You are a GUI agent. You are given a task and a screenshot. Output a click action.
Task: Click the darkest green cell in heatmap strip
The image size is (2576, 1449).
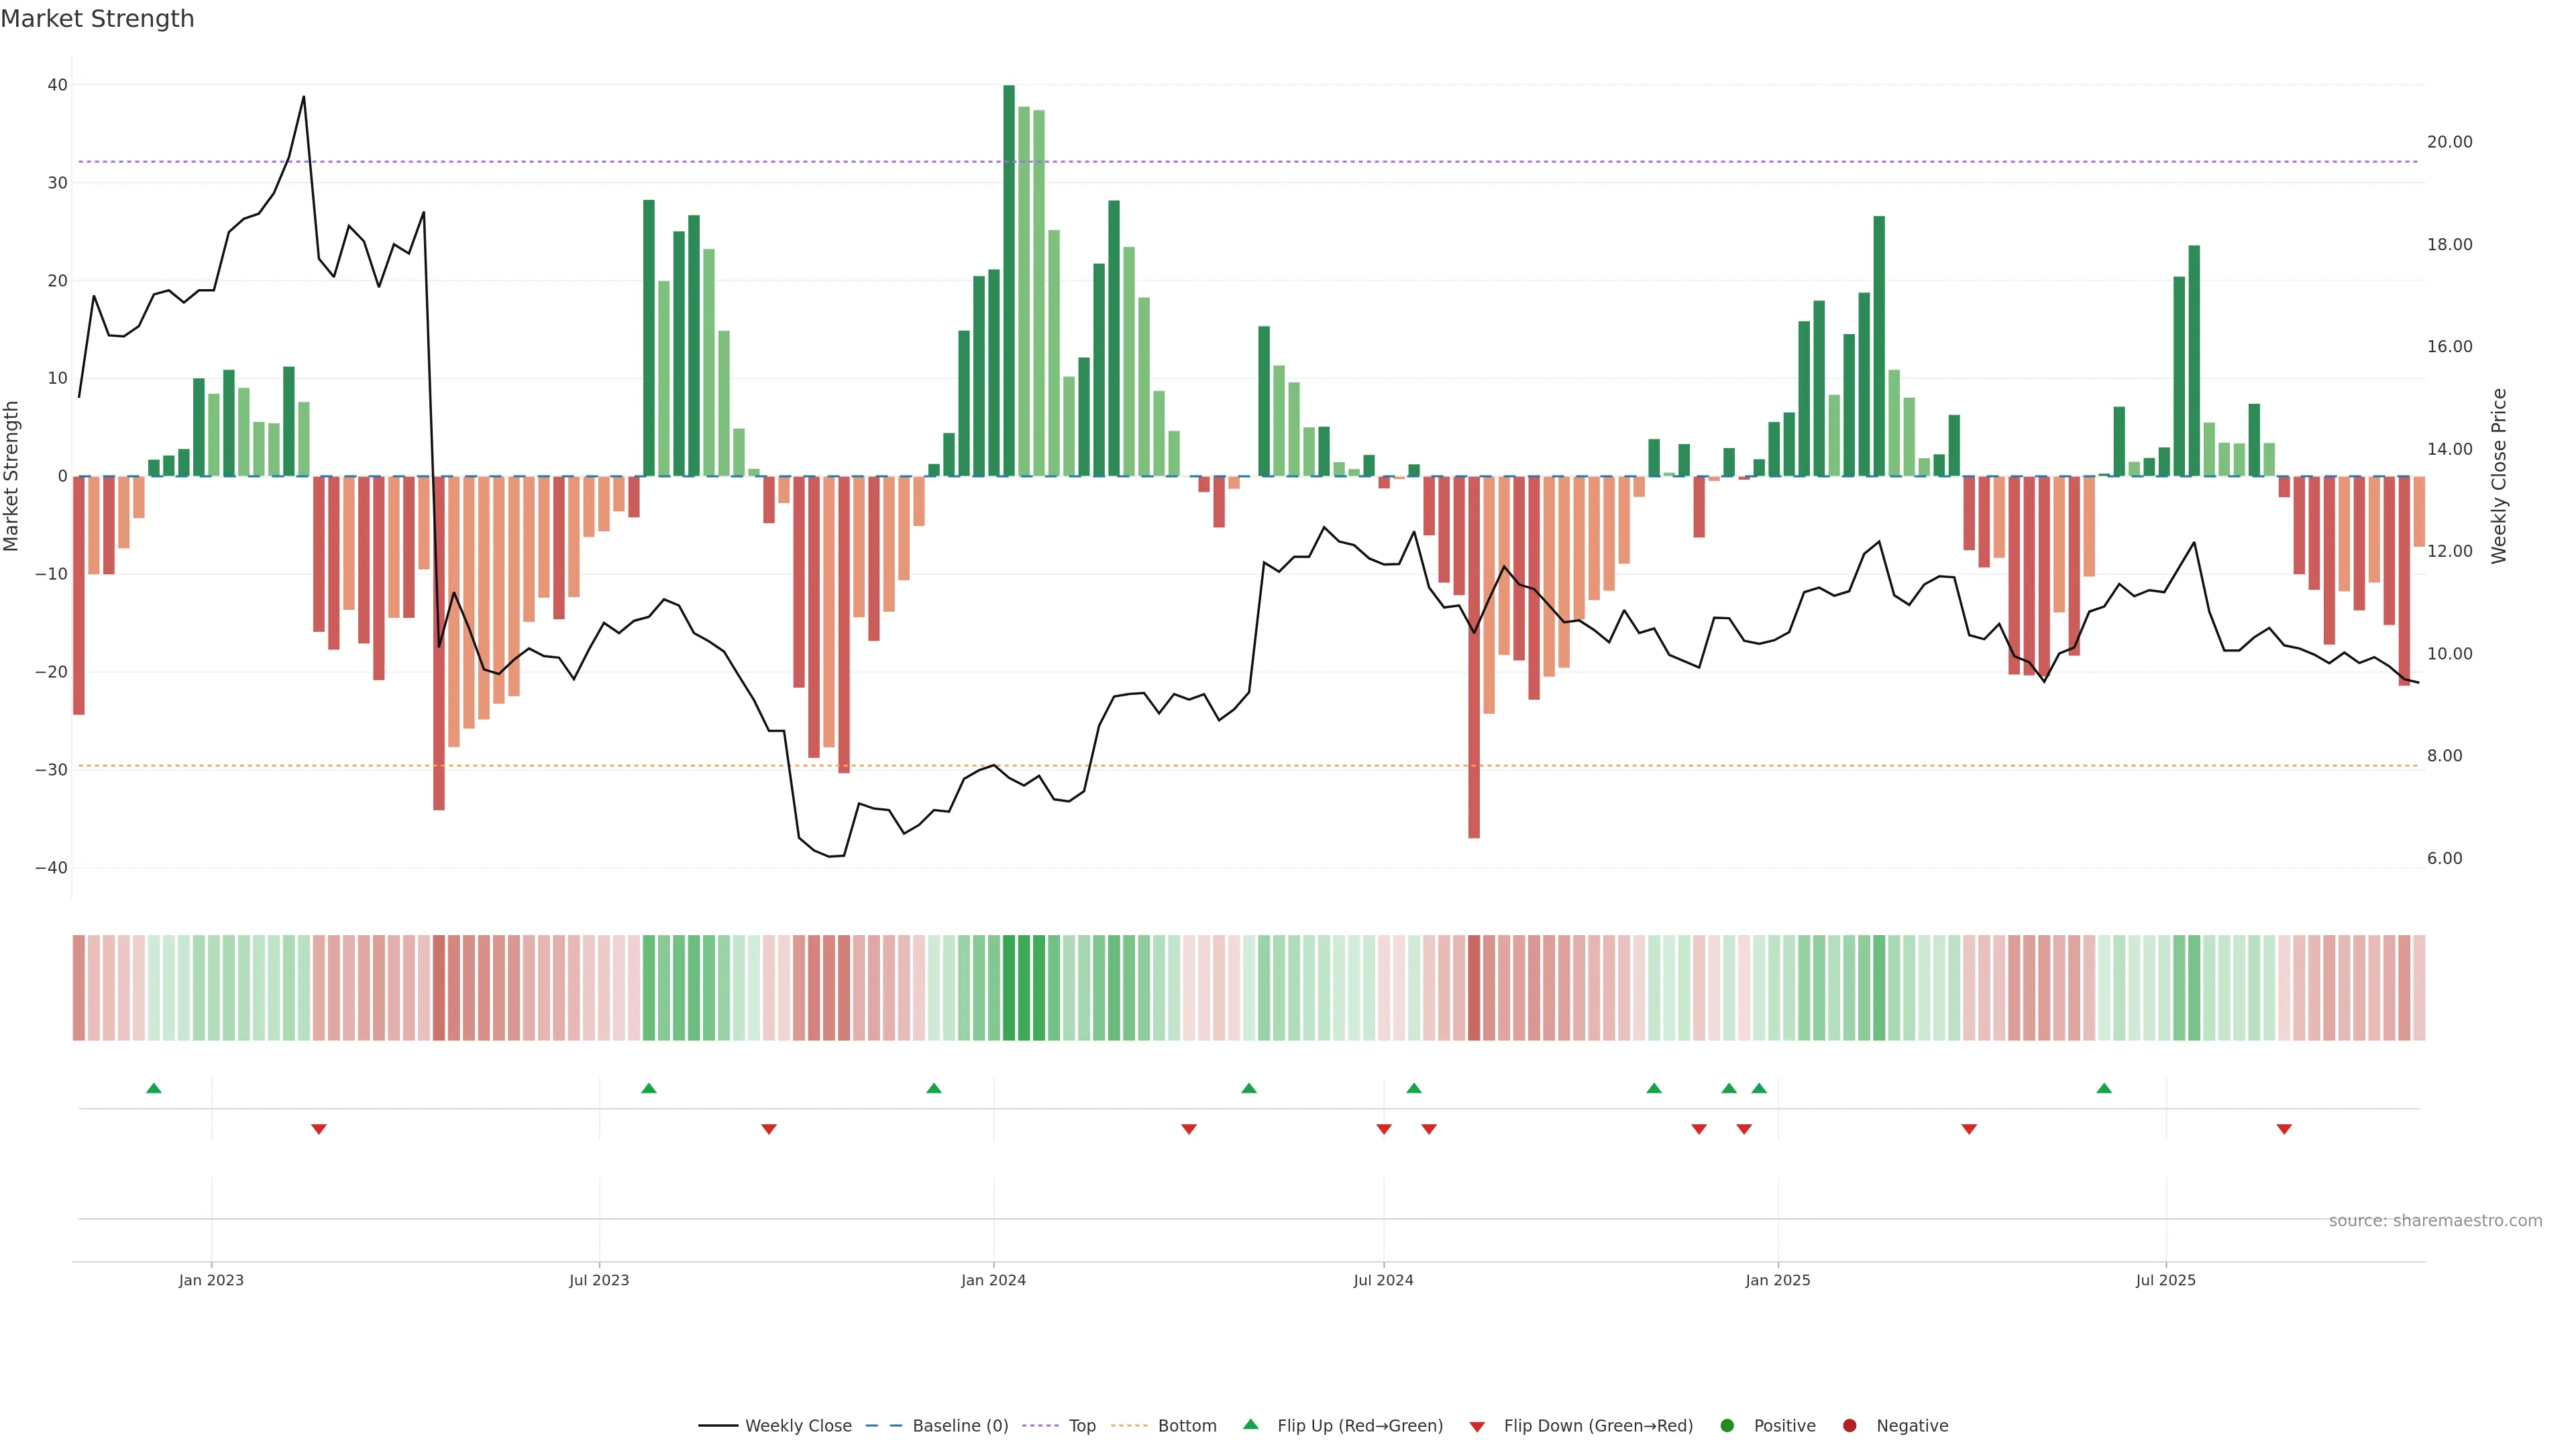point(1009,988)
